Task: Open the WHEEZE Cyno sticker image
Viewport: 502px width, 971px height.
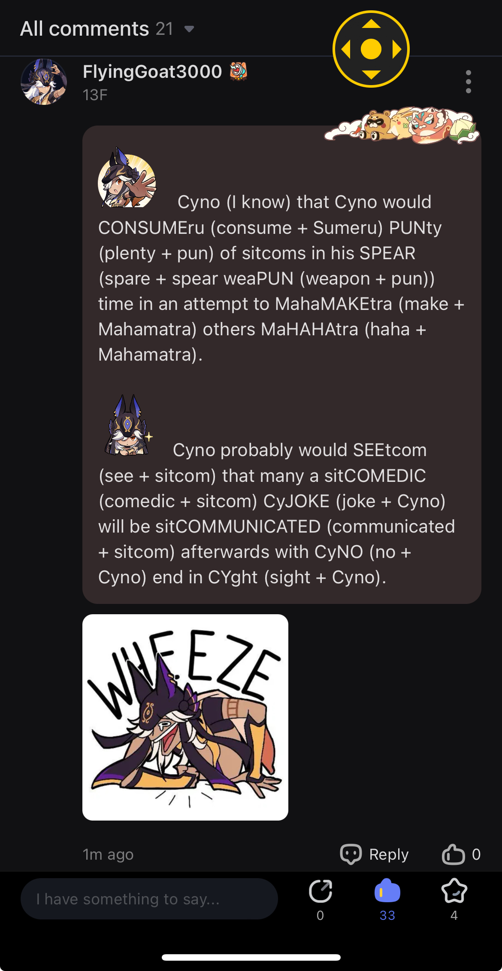Action: point(185,717)
